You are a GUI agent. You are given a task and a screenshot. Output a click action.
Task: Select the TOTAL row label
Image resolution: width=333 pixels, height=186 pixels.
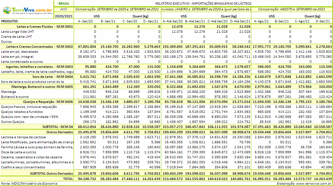(x=68, y=179)
